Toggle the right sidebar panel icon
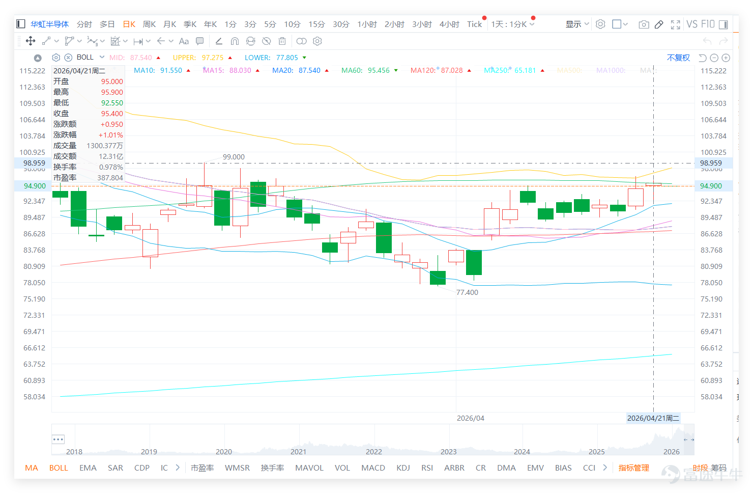 (723, 24)
